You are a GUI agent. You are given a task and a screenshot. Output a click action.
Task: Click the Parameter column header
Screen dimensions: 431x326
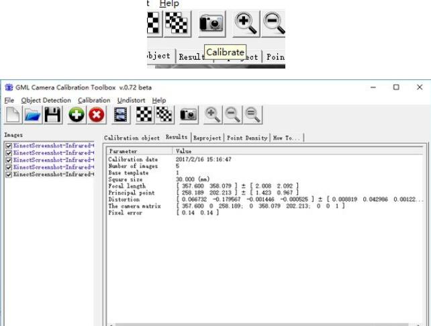point(140,151)
